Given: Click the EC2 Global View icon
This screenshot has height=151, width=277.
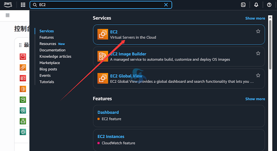Looking at the screenshot, I should click(x=102, y=78).
